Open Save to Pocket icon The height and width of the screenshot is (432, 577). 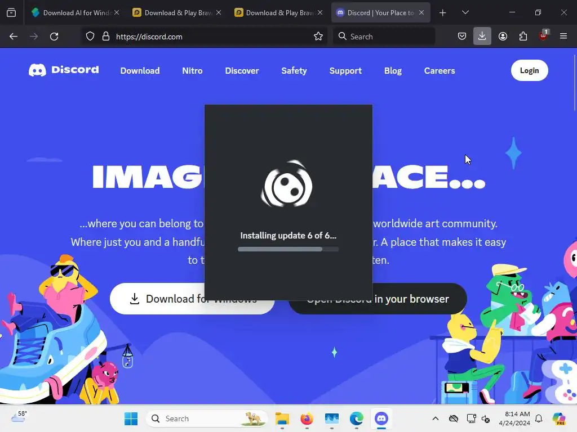[x=462, y=37]
